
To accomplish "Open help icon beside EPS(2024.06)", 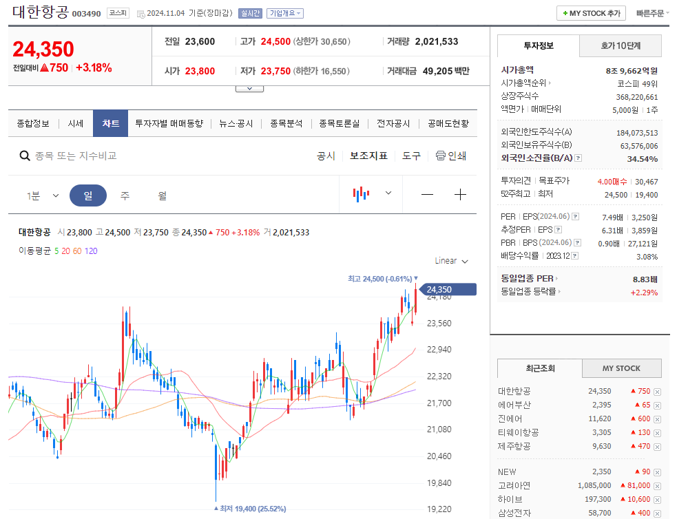I will 575,216.
